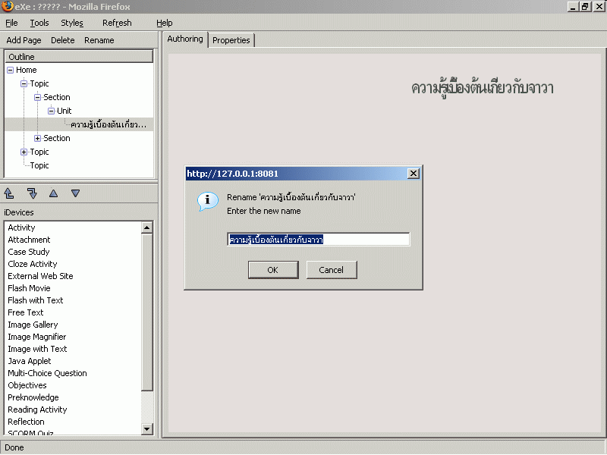Screen dimensions: 607x455
Task: Add the Cloze Activity iDevice
Action: coord(33,264)
